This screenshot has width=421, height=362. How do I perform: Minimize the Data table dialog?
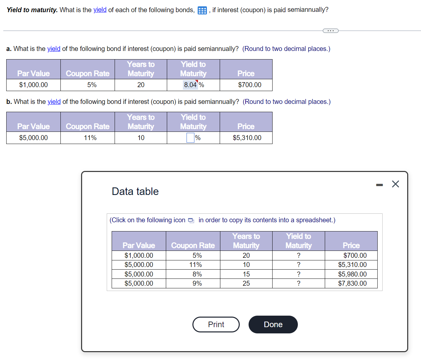tap(380, 185)
